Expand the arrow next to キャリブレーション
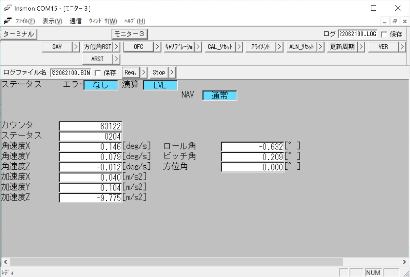Screen dimensions: 410x277 click(198, 47)
